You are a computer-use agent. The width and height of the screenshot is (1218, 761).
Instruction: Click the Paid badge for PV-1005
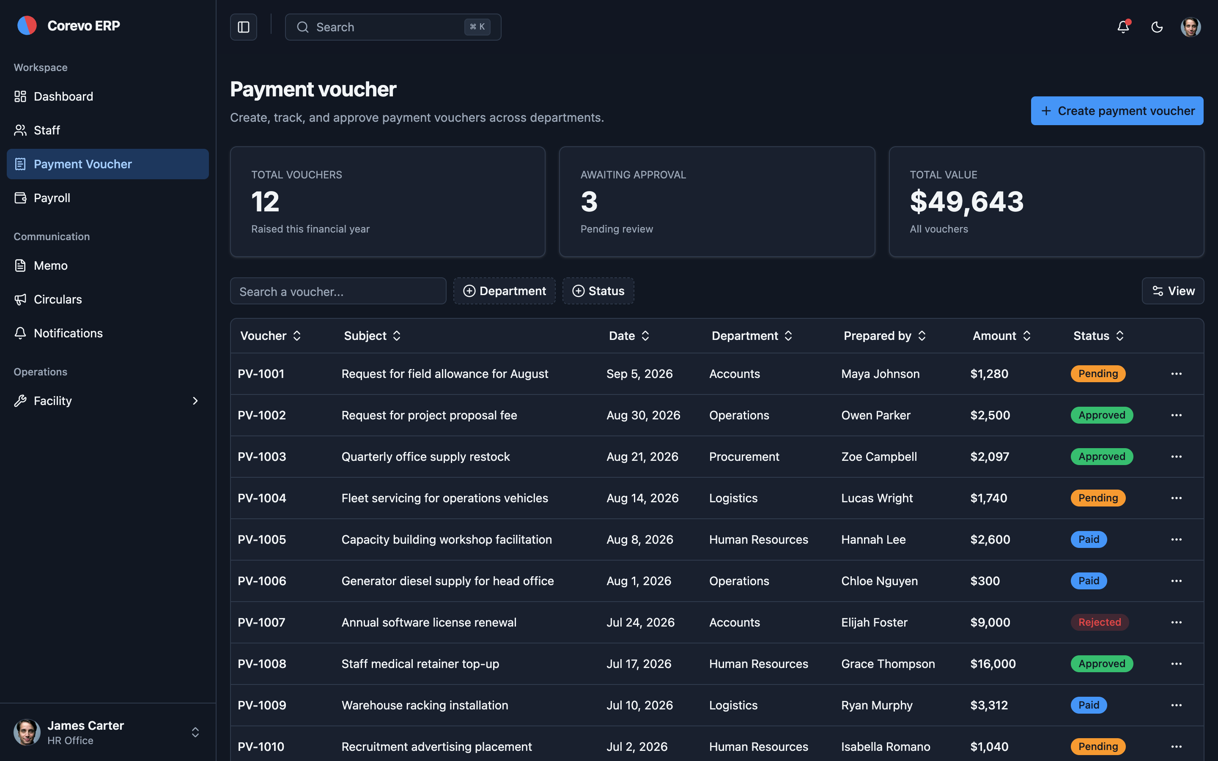[1089, 539]
